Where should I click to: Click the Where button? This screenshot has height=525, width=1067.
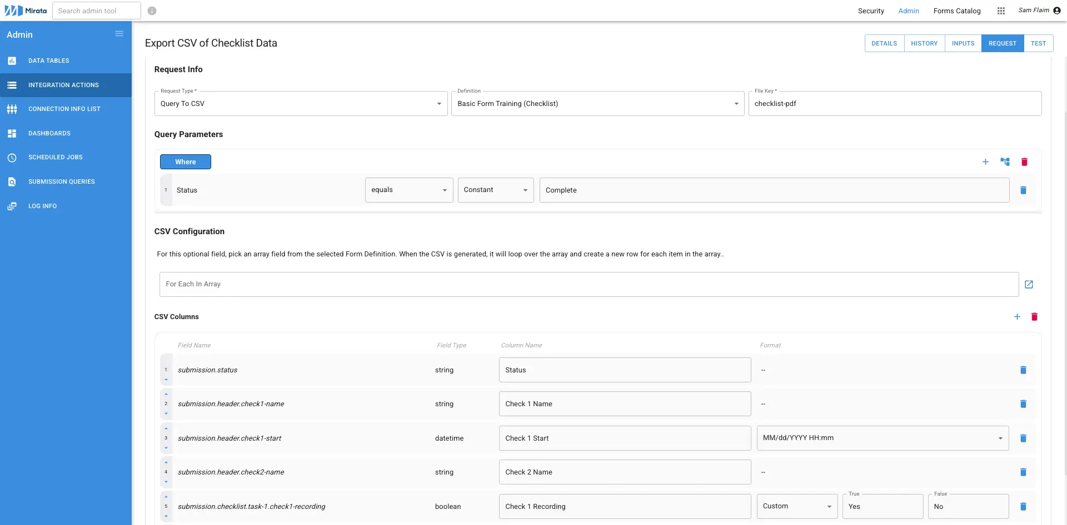185,161
